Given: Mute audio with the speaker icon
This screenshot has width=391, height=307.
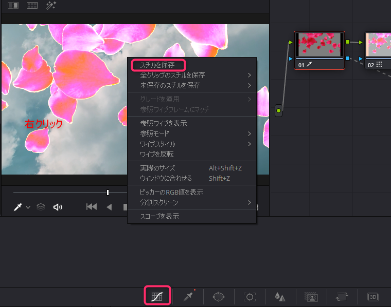Looking at the screenshot, I should pos(58,207).
